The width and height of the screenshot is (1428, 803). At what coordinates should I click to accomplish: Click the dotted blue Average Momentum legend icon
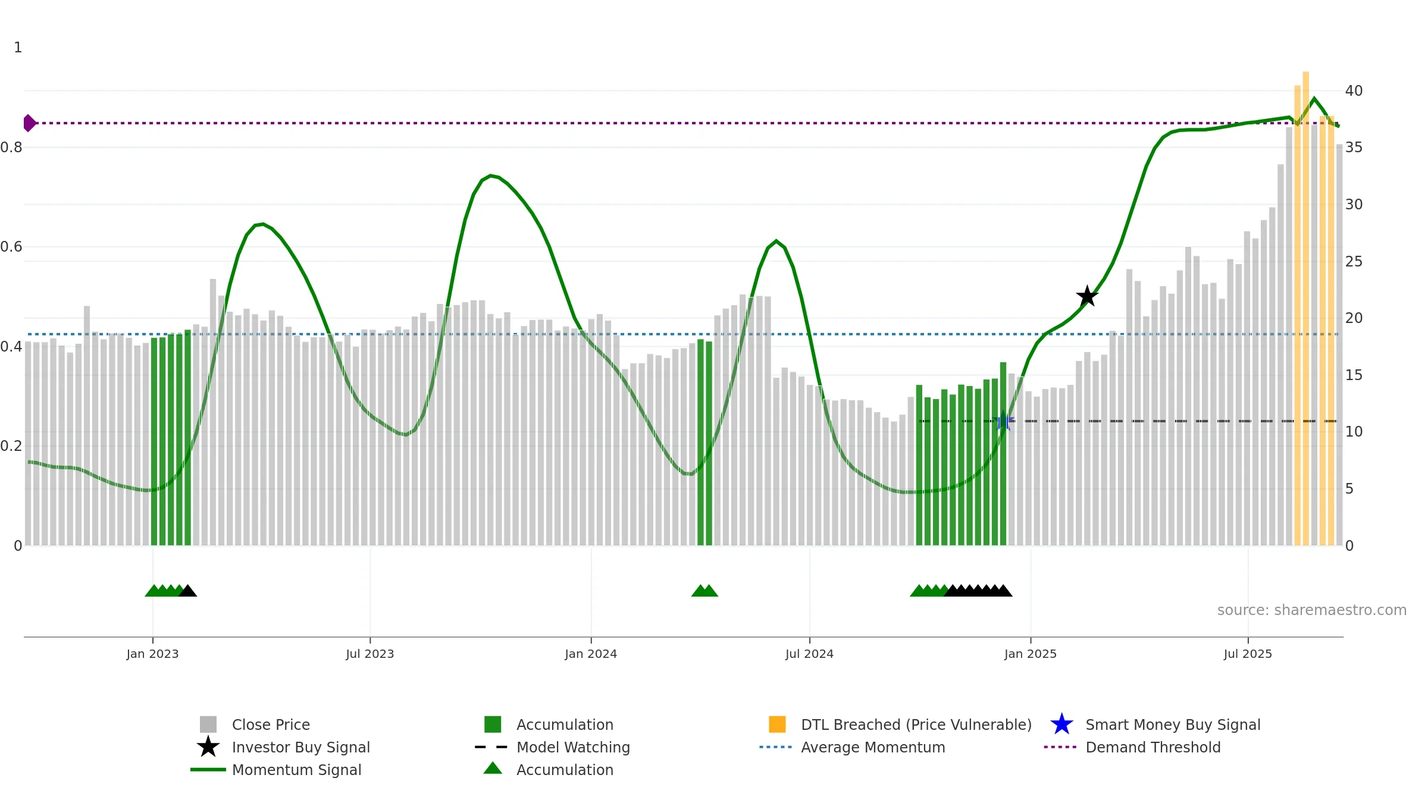pos(776,746)
